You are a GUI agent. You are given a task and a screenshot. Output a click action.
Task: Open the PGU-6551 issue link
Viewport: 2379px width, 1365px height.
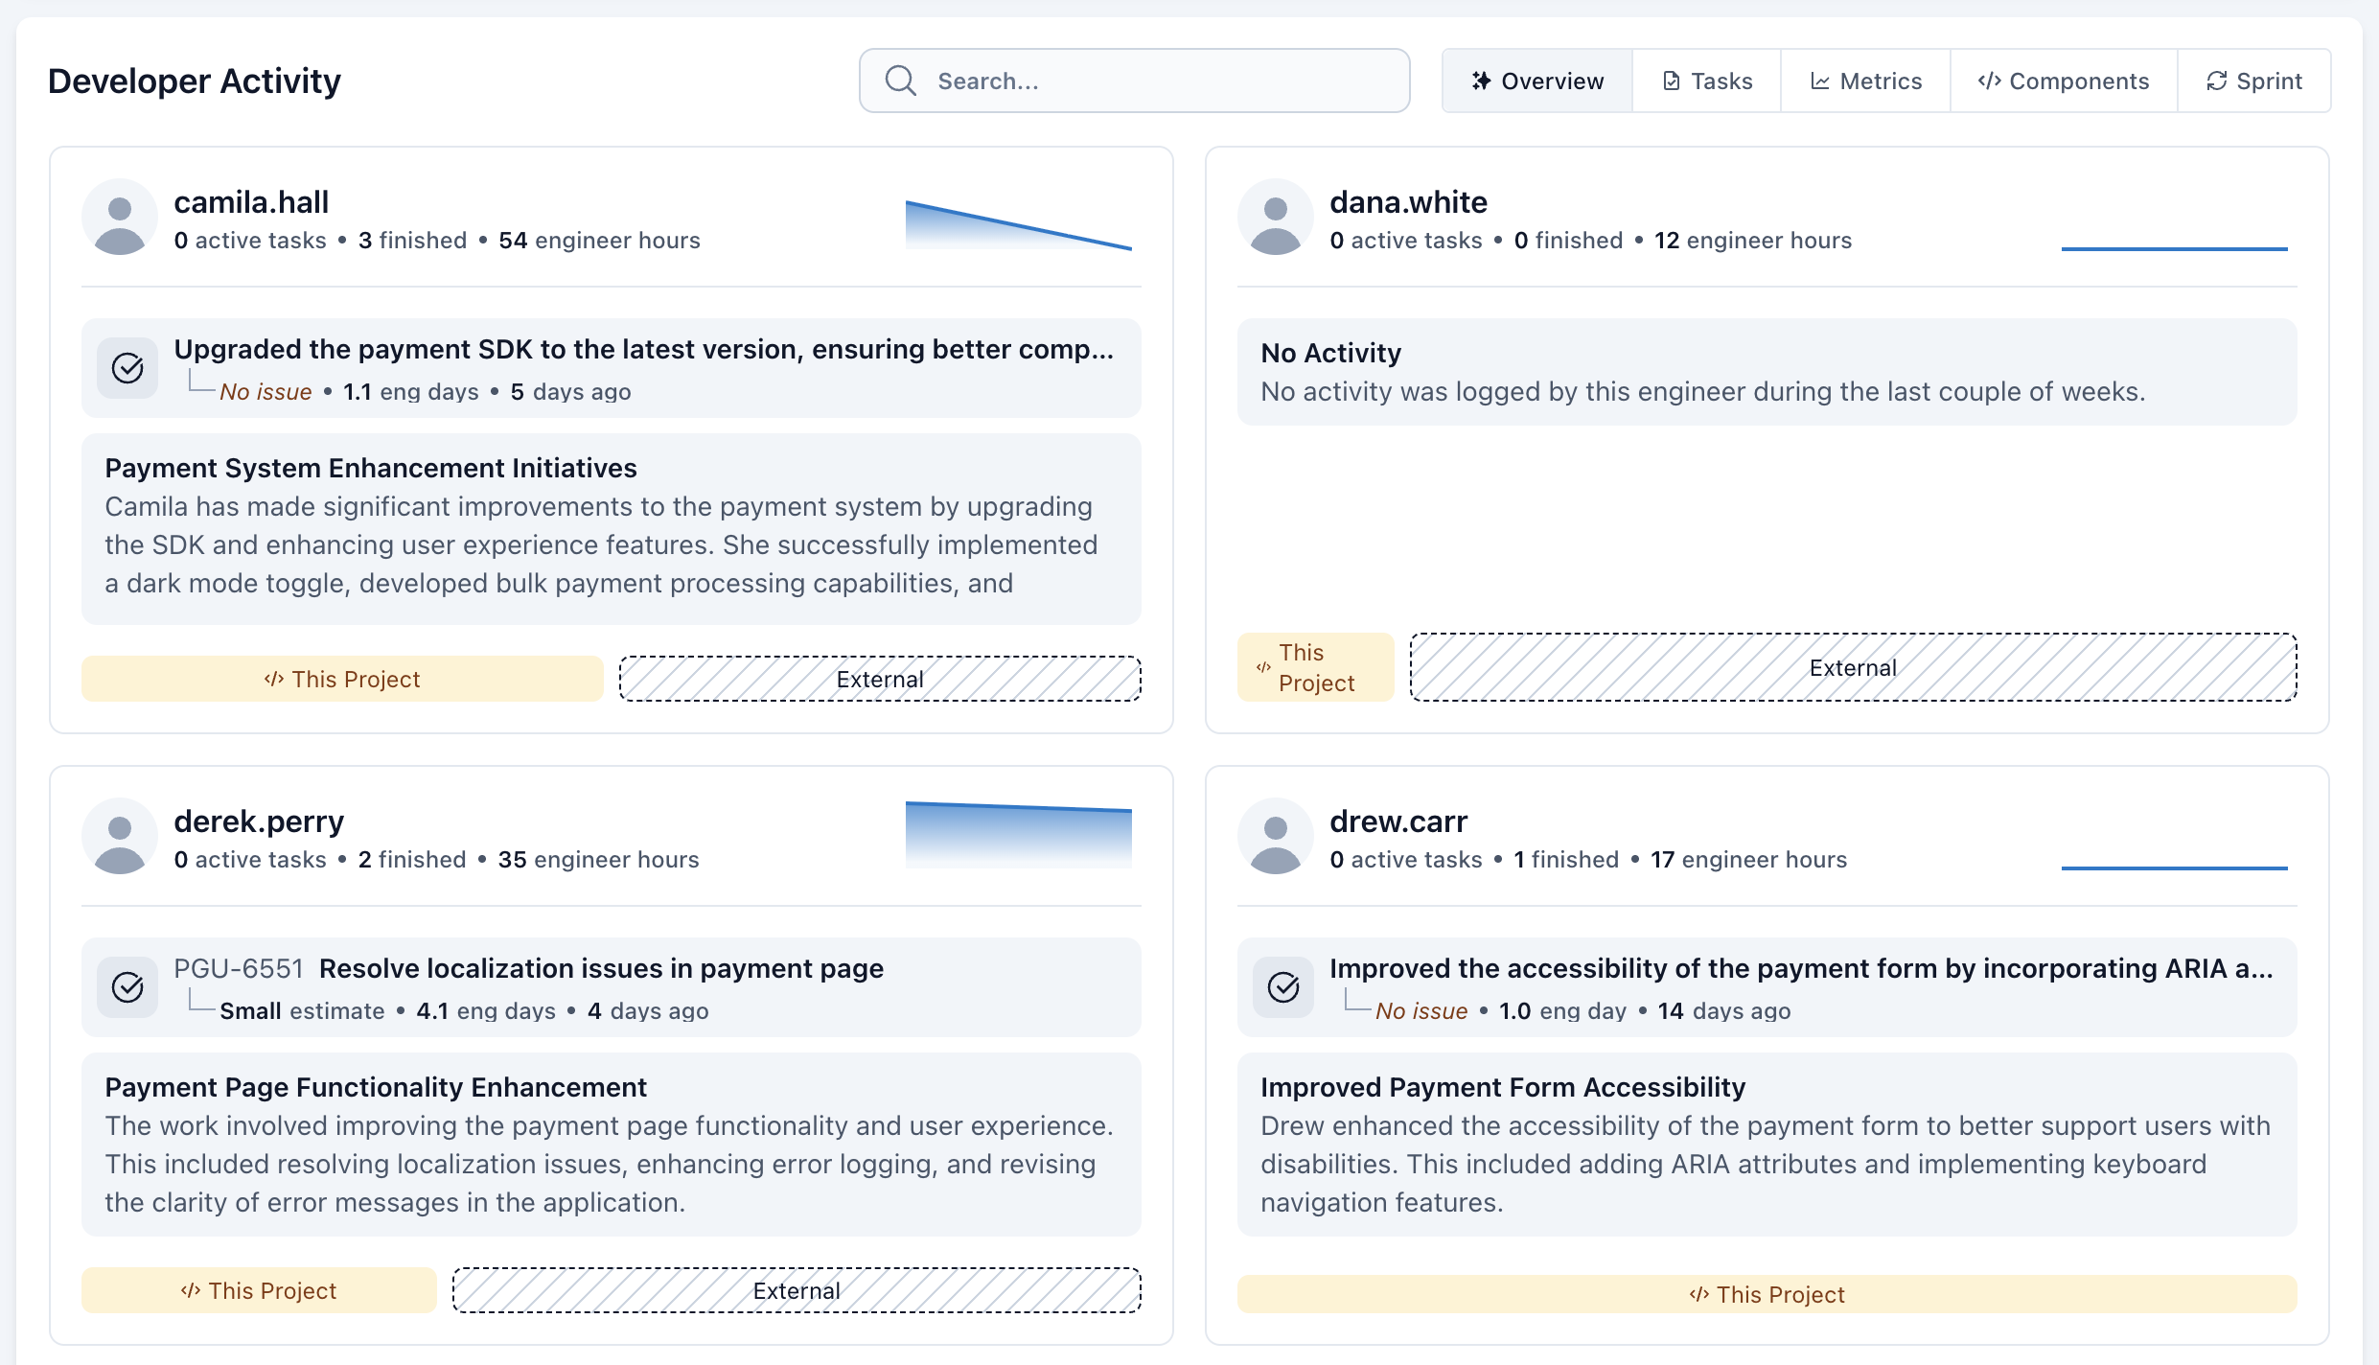point(239,969)
